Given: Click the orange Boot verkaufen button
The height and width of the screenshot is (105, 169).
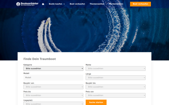Looking at the screenshot, I should pyautogui.click(x=141, y=4).
